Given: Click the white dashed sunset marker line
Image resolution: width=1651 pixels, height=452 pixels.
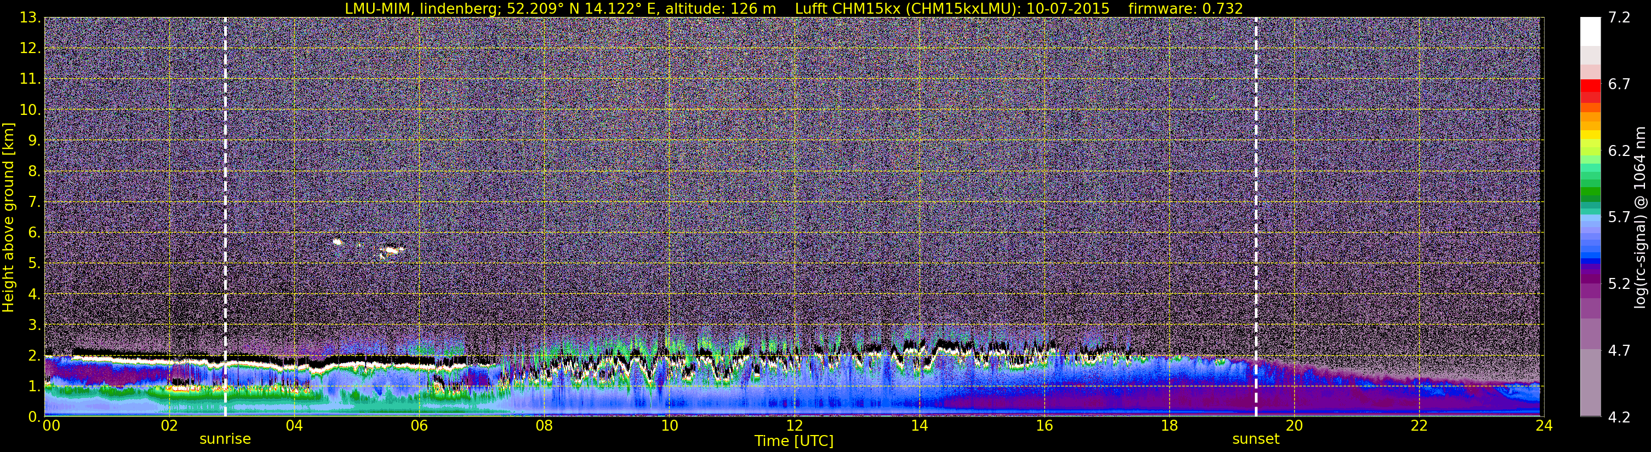Looking at the screenshot, I should pyautogui.click(x=1255, y=217).
